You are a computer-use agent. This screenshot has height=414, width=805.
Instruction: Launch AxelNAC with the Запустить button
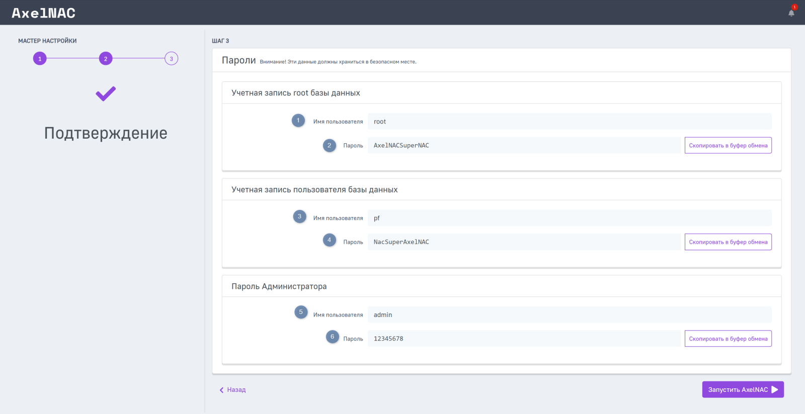pos(743,390)
